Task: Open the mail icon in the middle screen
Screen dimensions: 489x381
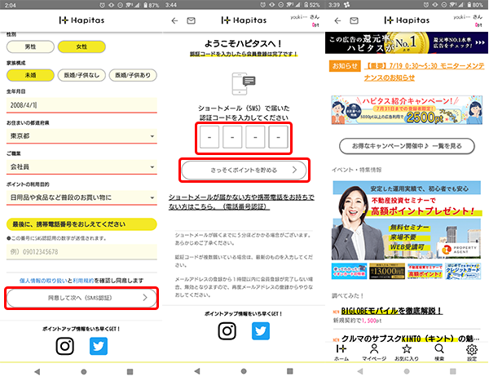Action: 192,20
